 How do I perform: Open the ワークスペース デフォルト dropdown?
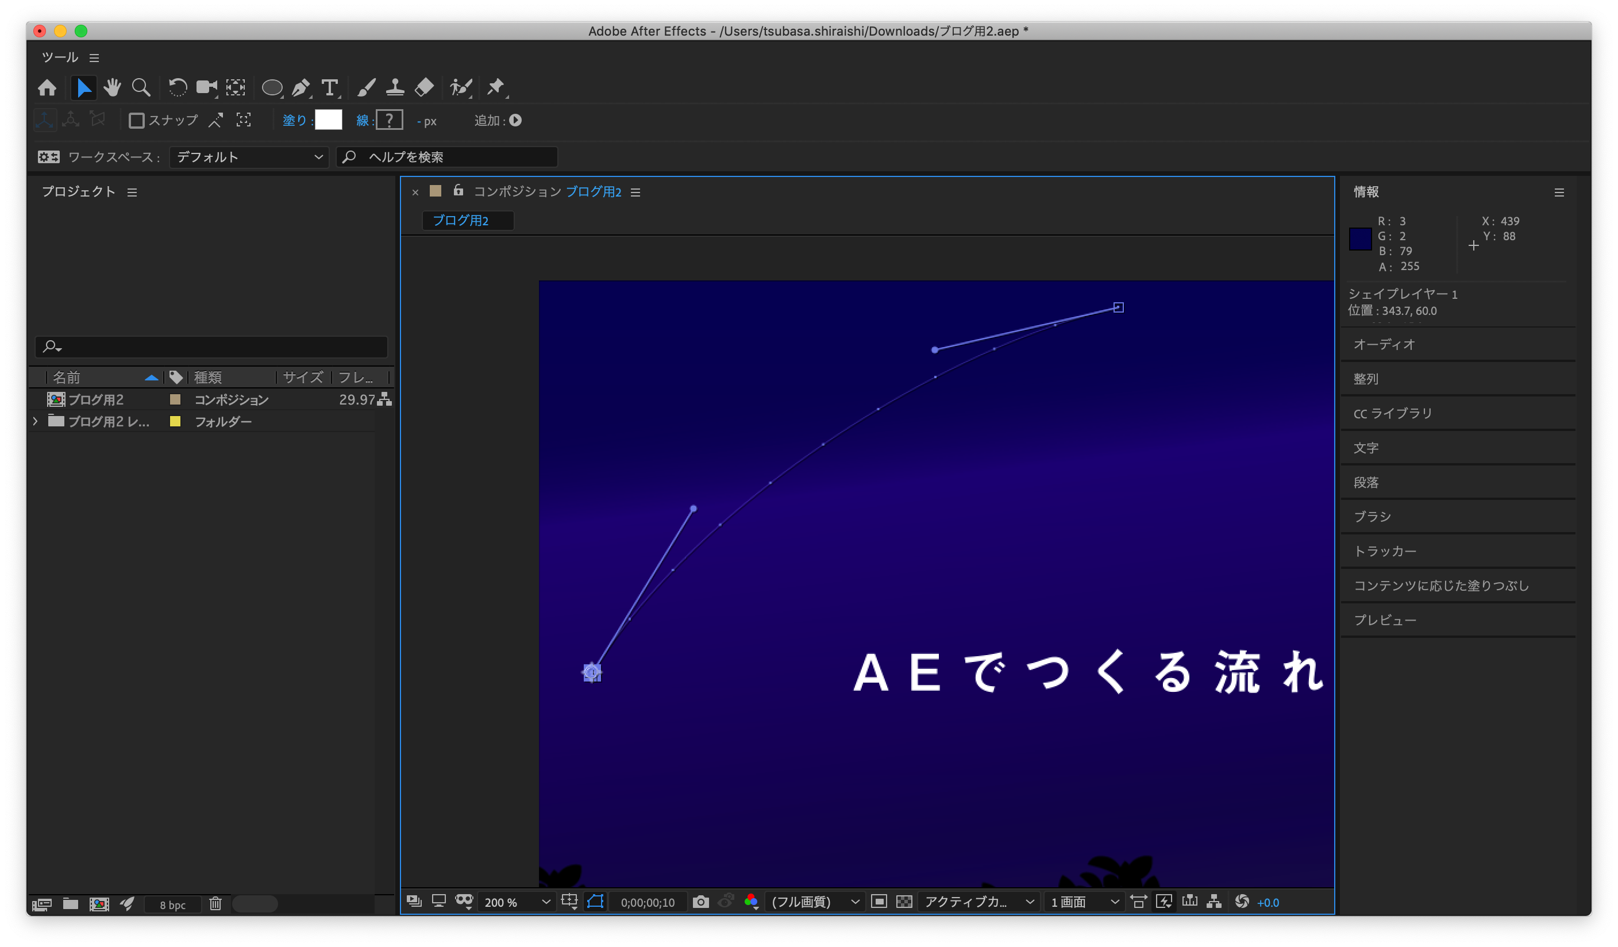tap(249, 157)
